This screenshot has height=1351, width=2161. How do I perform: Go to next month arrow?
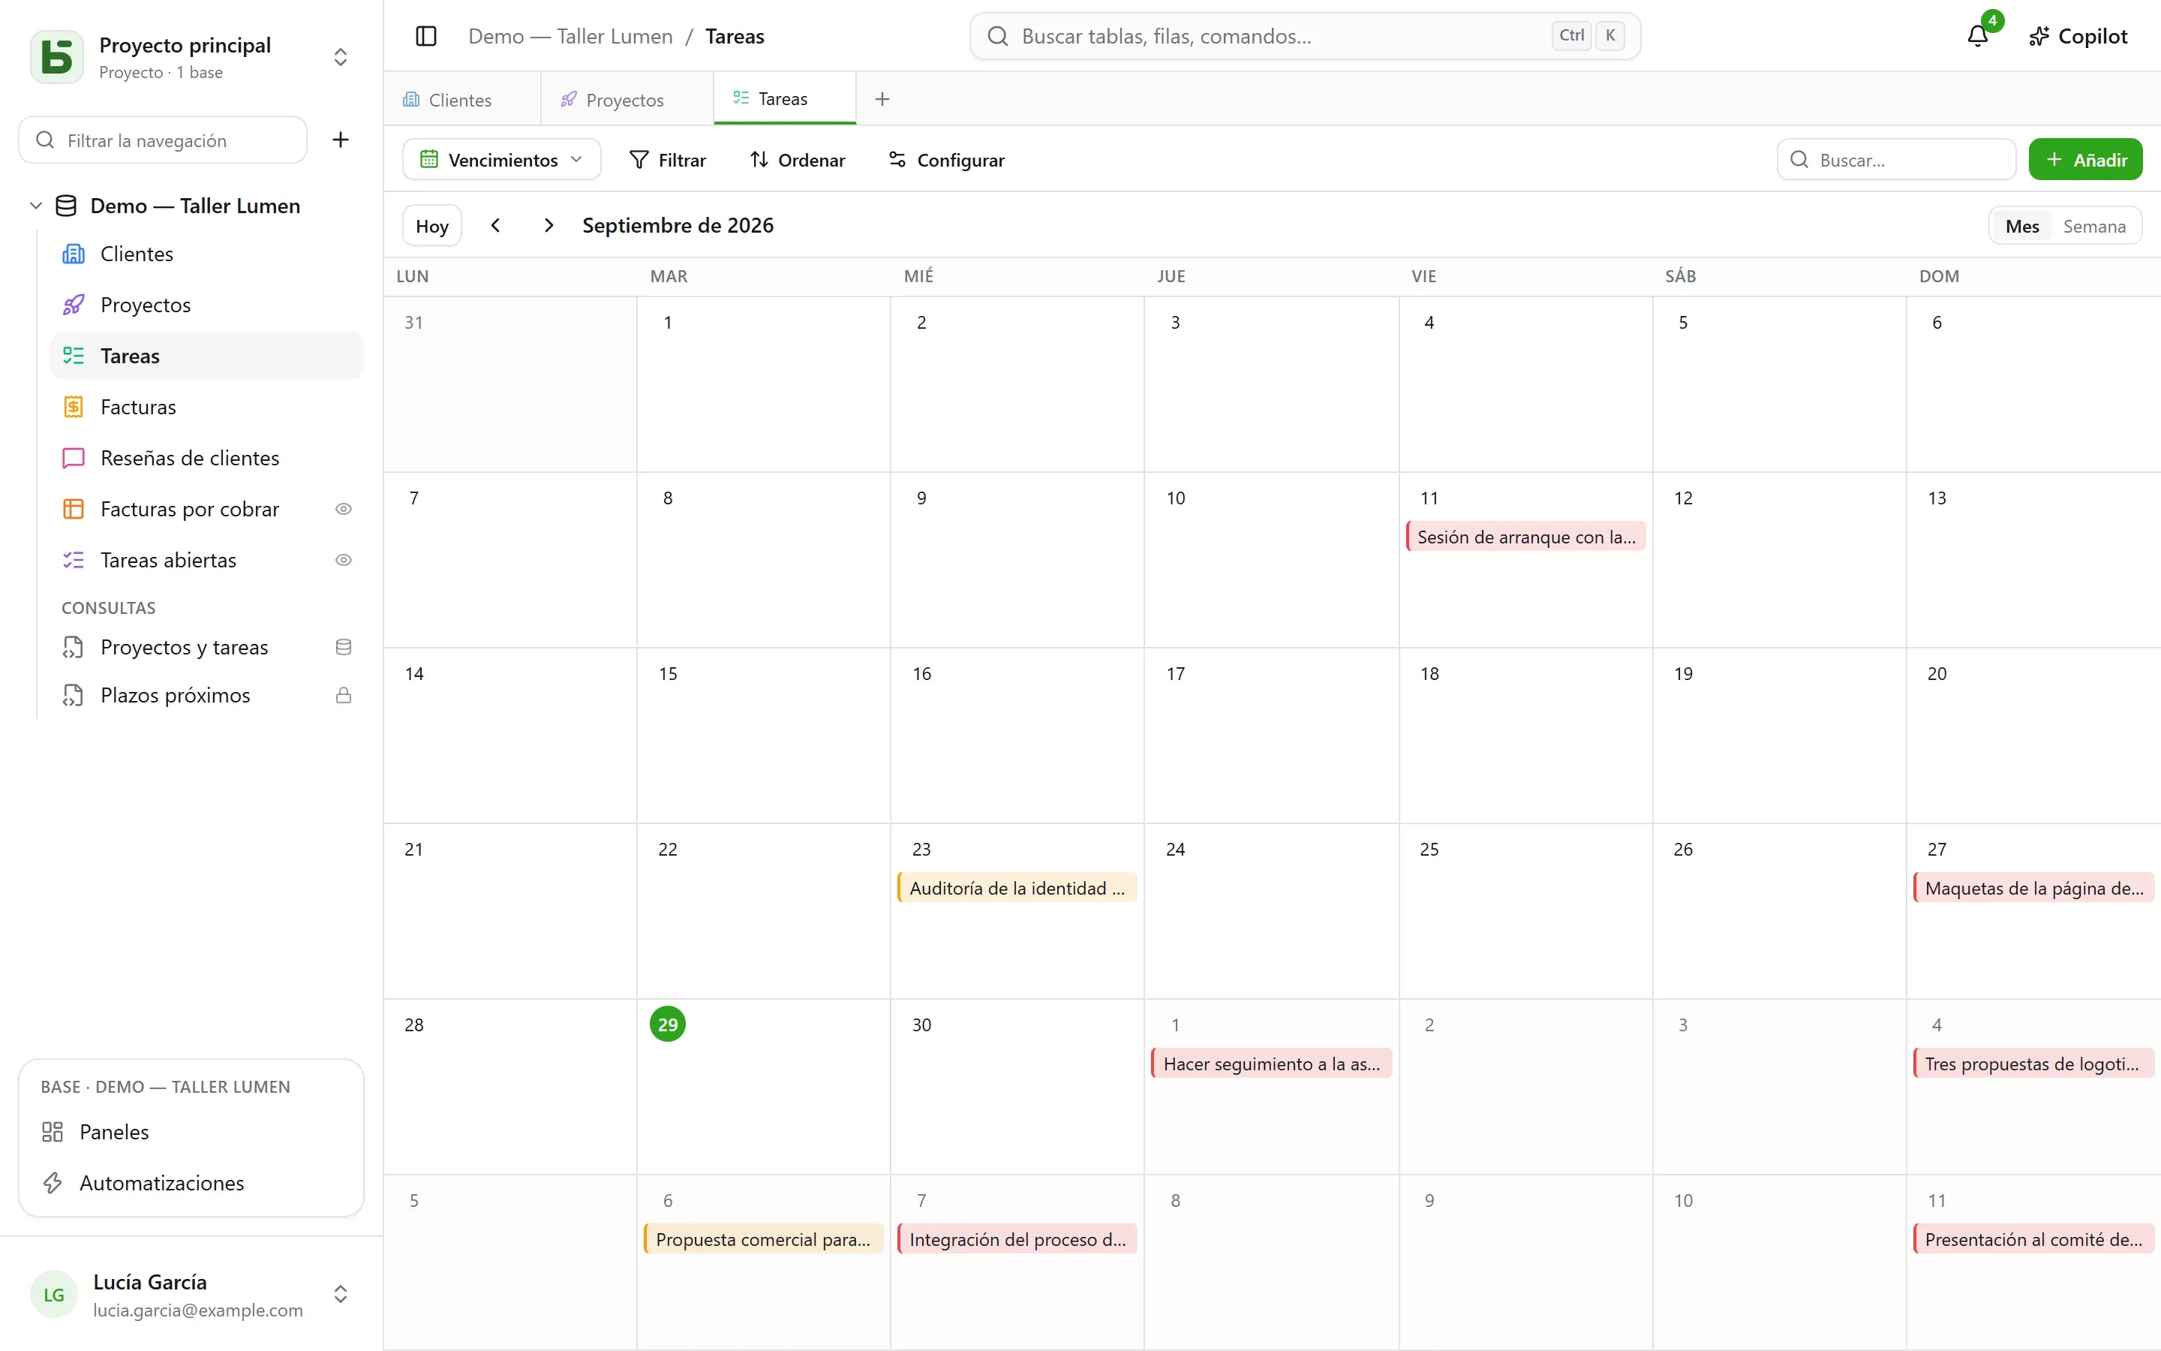point(549,225)
